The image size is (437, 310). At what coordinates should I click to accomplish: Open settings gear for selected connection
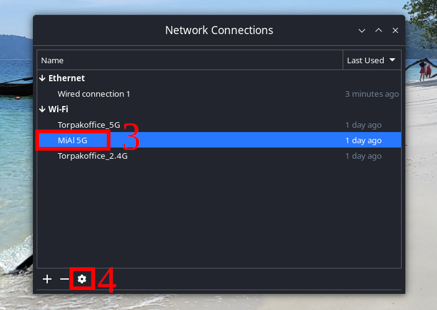click(82, 279)
